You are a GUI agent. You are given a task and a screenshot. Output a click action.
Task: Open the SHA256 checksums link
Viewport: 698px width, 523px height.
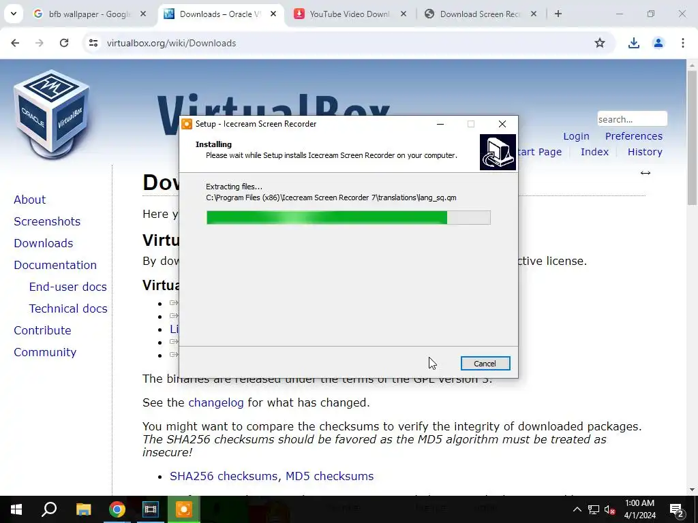coord(224,476)
